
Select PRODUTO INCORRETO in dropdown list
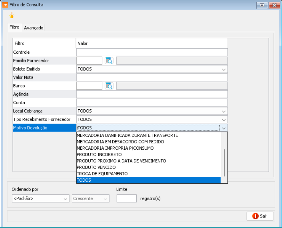coord(99,154)
